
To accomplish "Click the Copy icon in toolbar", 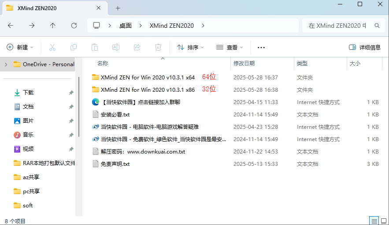I will (74, 47).
